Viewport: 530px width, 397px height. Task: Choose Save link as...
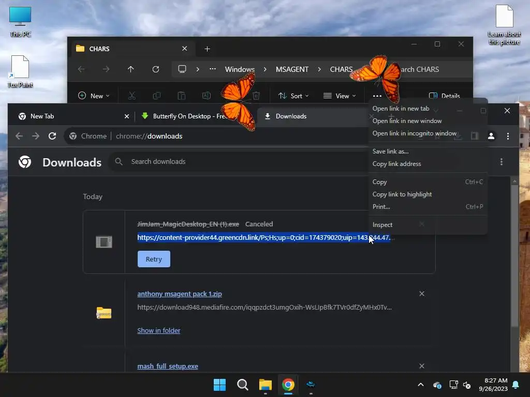pos(390,151)
